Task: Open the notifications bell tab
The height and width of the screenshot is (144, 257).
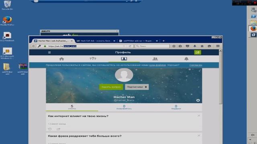Action: pos(186,59)
